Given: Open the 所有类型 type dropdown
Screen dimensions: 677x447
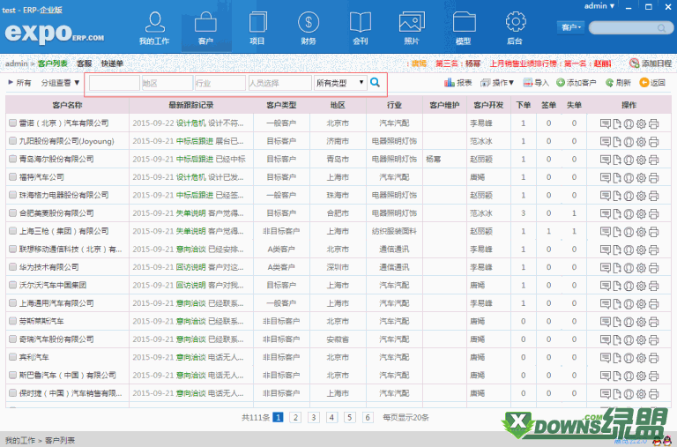Looking at the screenshot, I should coord(340,83).
